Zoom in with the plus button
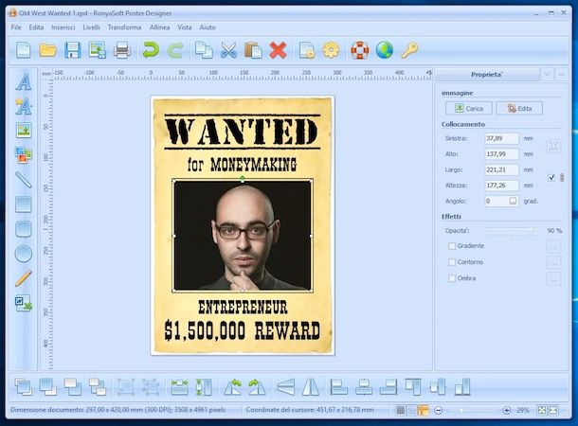Image resolution: width=578 pixels, height=426 pixels. pos(507,410)
